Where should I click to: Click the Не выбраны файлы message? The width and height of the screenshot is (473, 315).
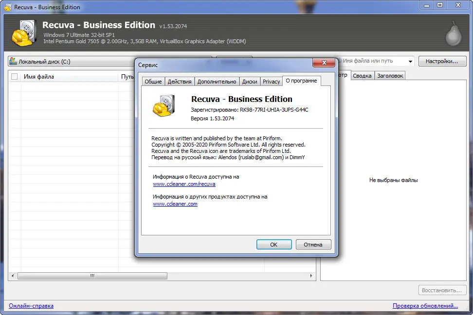pos(393,180)
